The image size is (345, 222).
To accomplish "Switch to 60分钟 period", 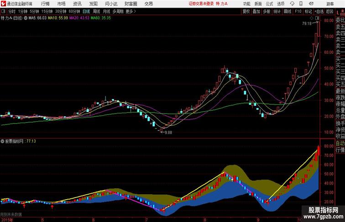I will [74, 11].
